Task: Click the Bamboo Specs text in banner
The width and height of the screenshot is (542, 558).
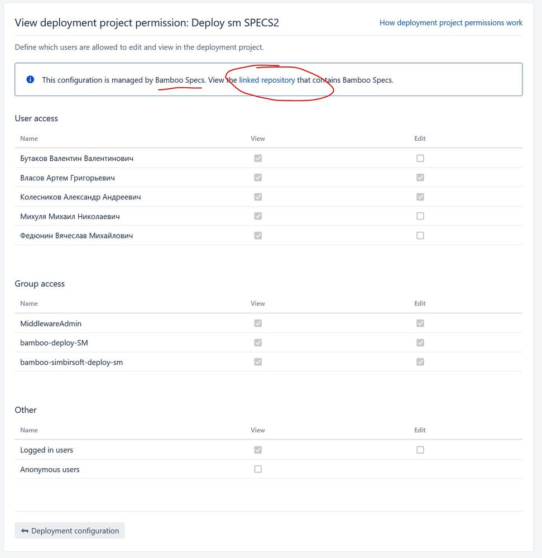Action: click(180, 80)
